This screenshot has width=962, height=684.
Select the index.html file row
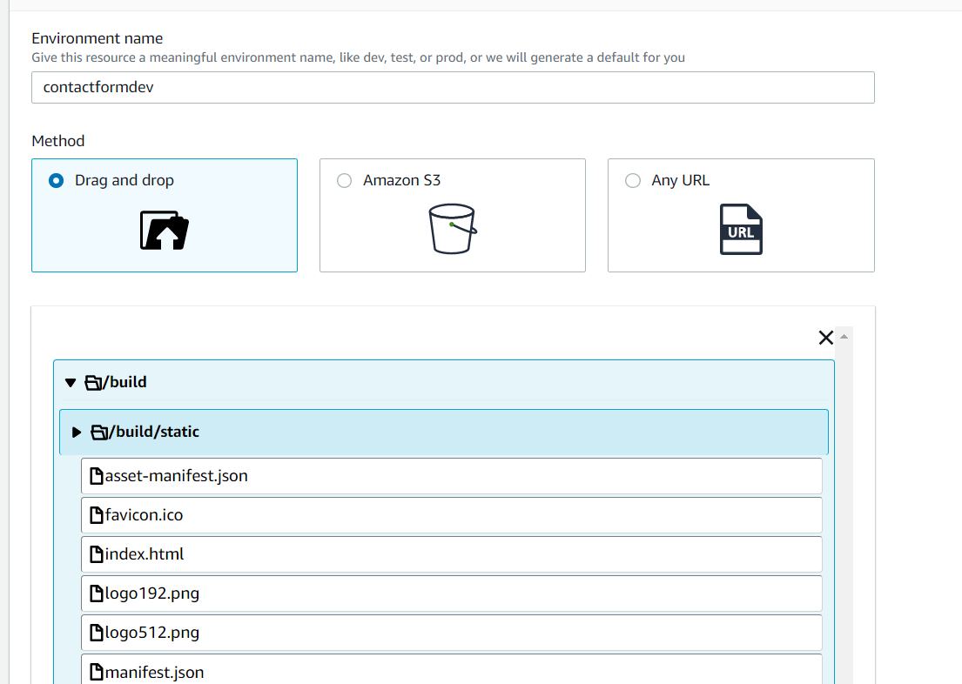coord(452,554)
